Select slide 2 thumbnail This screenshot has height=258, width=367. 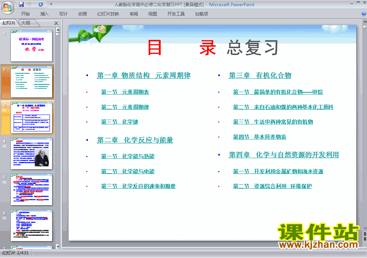tap(31, 82)
